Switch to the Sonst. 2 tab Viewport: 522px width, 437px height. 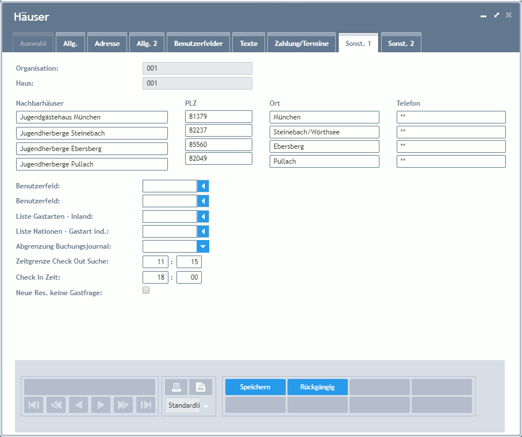[x=401, y=44]
